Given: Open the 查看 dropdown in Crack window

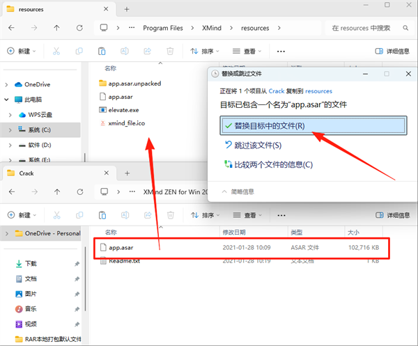Looking at the screenshot, I should (x=247, y=215).
